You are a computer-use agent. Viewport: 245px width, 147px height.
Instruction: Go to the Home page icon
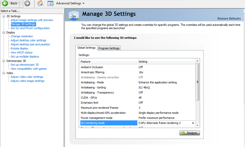pyautogui.click(x=40, y=3)
